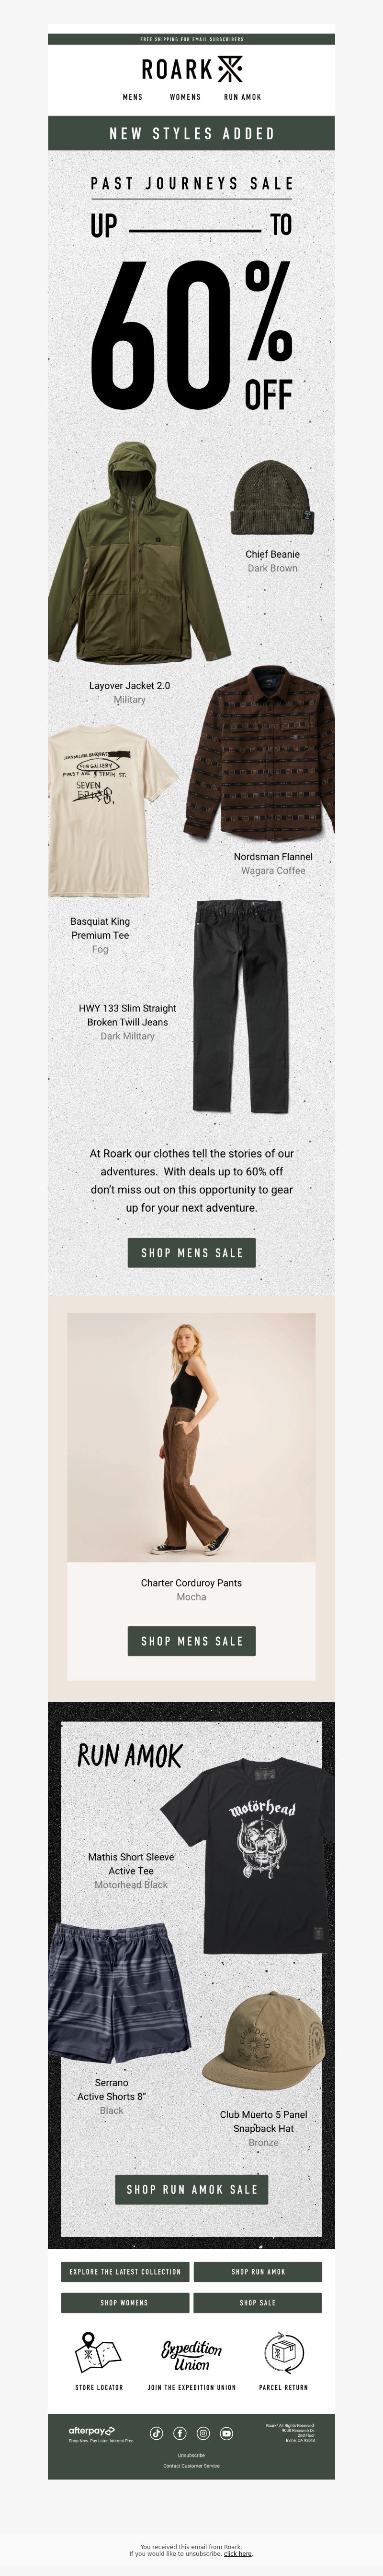Click the Roark logo at top

tap(191, 69)
